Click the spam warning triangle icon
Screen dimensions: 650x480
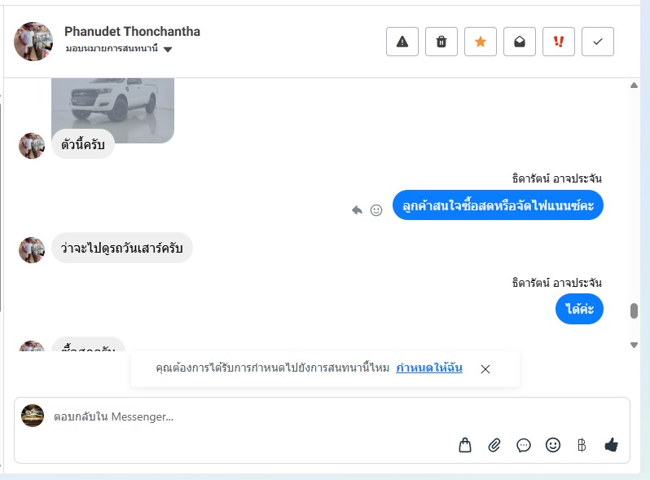402,42
